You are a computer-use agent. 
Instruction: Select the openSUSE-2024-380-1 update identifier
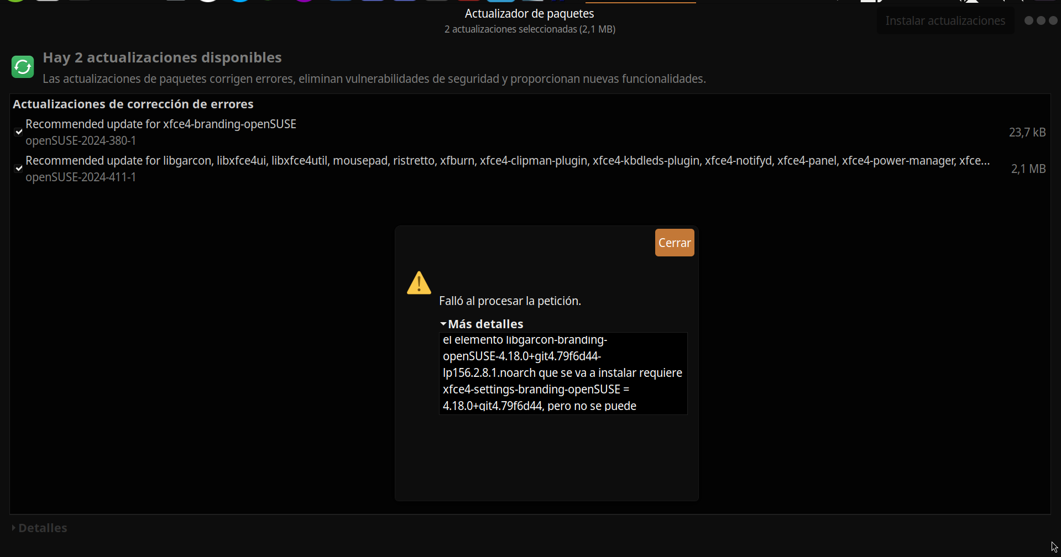pyautogui.click(x=81, y=141)
